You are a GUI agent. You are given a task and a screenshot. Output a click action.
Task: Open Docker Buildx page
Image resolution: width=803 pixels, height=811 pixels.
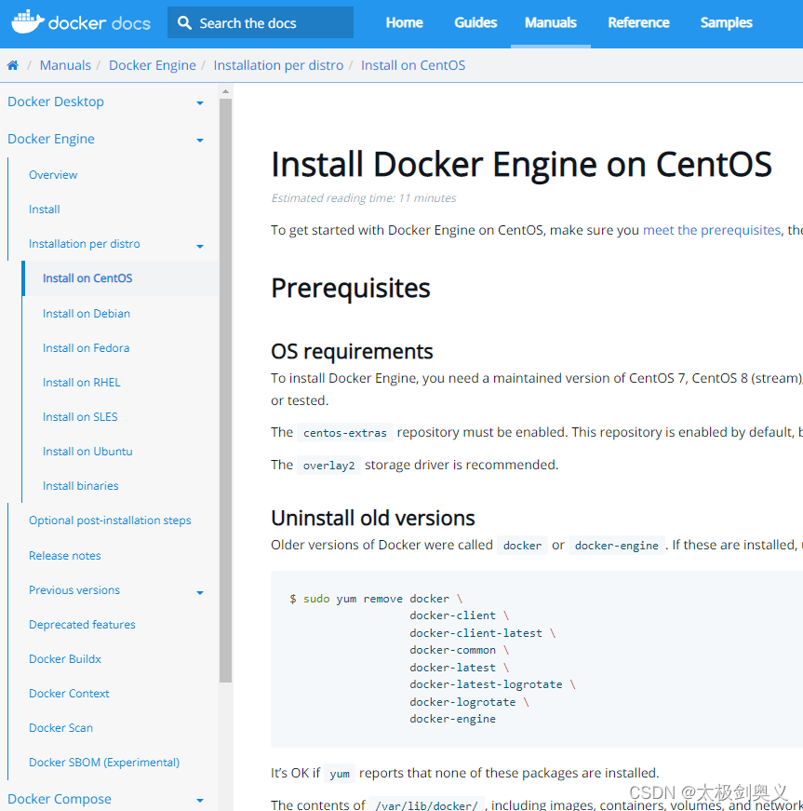tap(65, 659)
